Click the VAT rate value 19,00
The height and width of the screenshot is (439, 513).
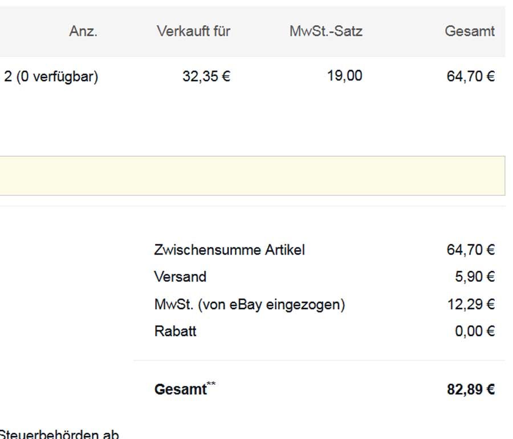[344, 76]
